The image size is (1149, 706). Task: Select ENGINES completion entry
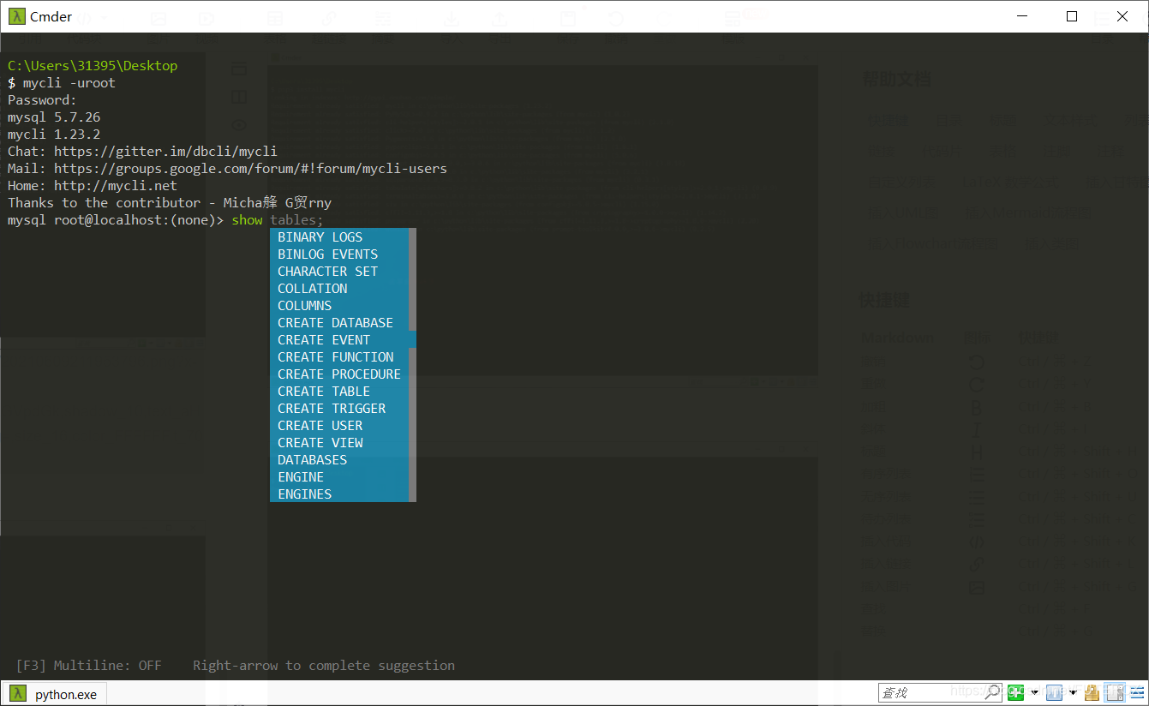coord(339,494)
